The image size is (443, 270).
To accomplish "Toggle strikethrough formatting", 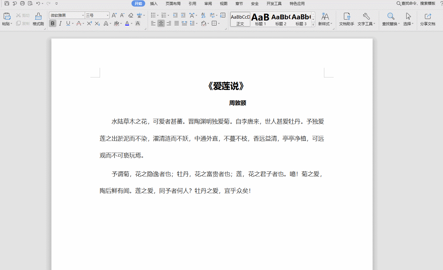I will (79, 23).
